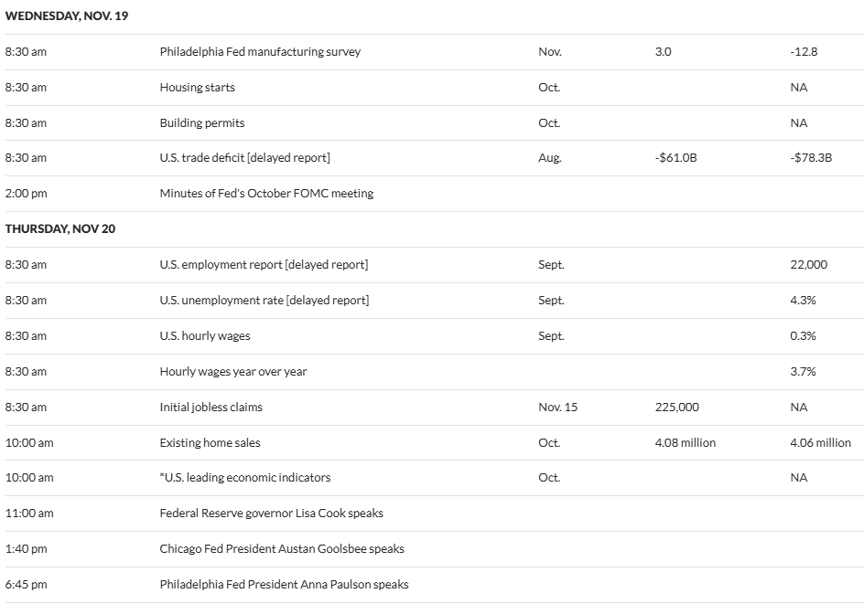The height and width of the screenshot is (604, 864).
Task: Open Chicago Fed President Austan Goolsbee speaks
Action: click(x=282, y=549)
